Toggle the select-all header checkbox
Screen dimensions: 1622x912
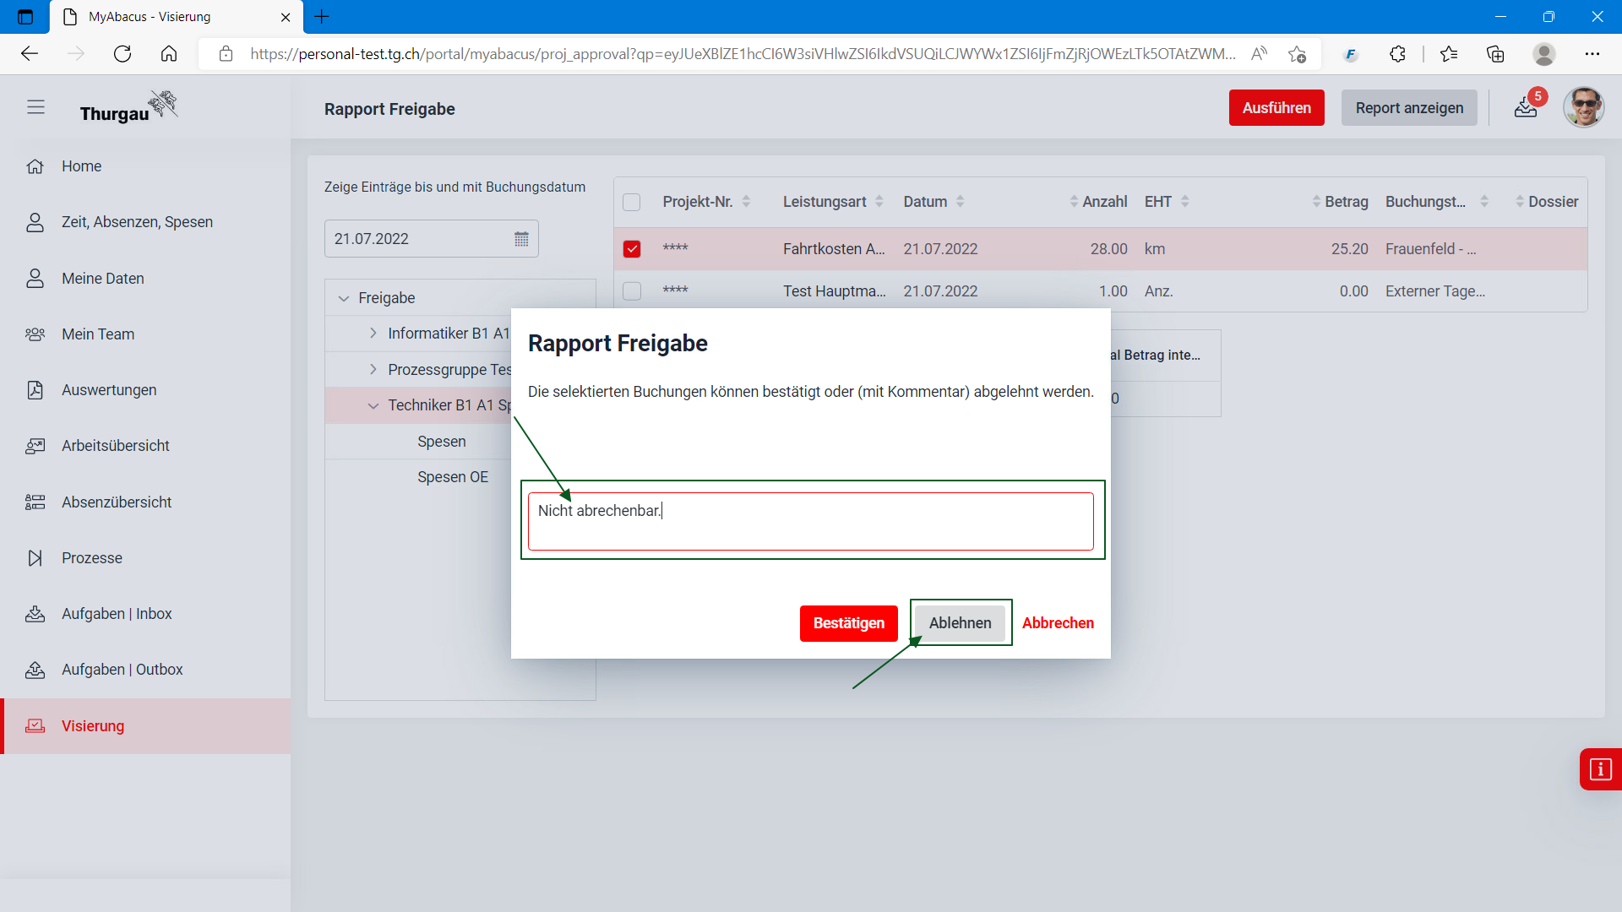click(x=632, y=202)
